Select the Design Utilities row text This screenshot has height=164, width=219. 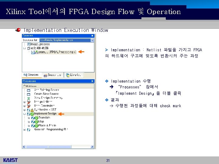pyautogui.click(x=43, y=102)
